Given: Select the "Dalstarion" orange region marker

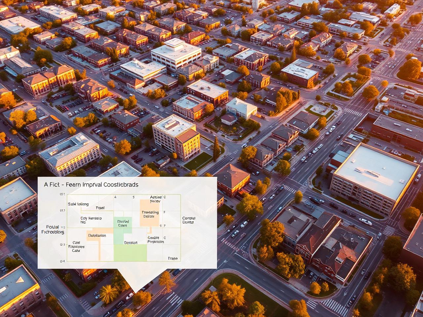Looking at the screenshot, I should [97, 236].
